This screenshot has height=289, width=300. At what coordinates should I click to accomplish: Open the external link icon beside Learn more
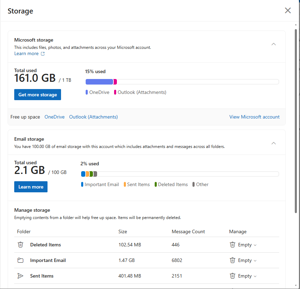pyautogui.click(x=43, y=54)
